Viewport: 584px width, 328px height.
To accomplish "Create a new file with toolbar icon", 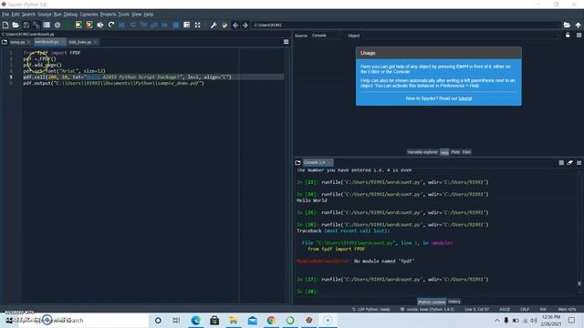I will click(5, 25).
